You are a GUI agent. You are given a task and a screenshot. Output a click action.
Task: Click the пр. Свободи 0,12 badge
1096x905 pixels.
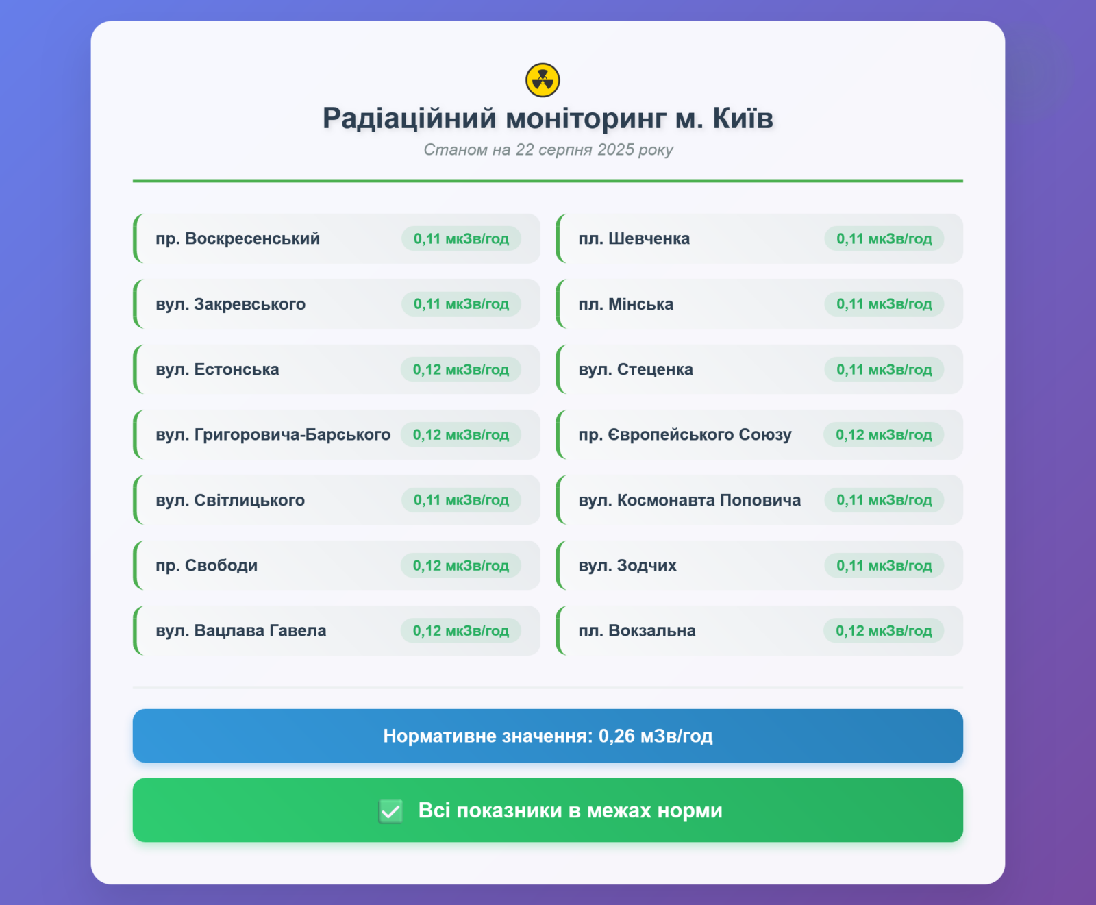pos(461,566)
